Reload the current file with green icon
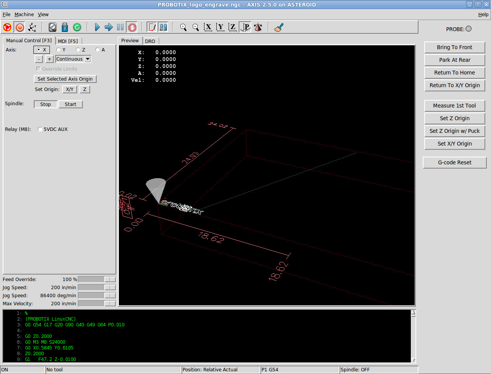Viewport: 491px width, 374px height. 77,27
